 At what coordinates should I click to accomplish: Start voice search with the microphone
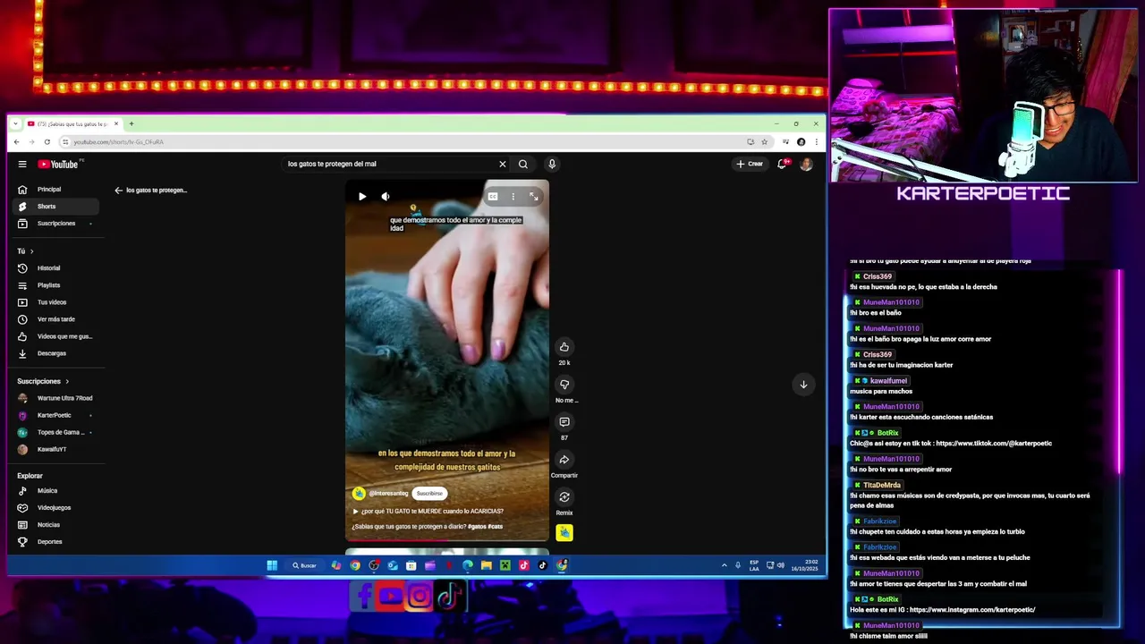point(552,164)
